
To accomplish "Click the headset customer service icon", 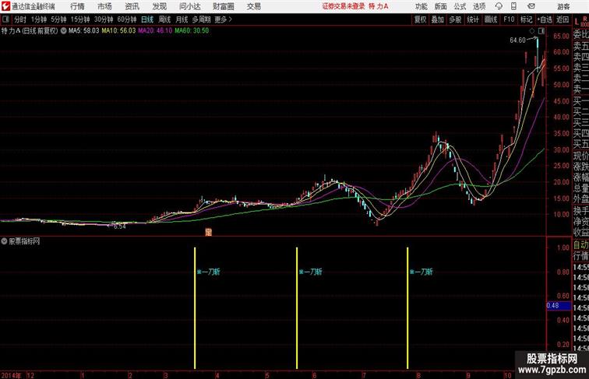I will 499,6.
